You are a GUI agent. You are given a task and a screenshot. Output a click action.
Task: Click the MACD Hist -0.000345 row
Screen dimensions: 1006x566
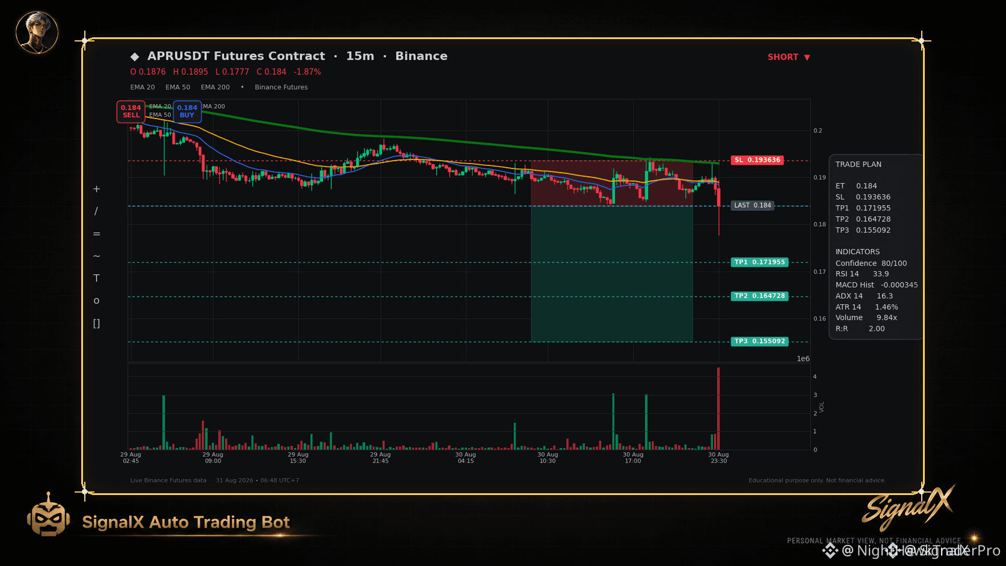coord(877,285)
